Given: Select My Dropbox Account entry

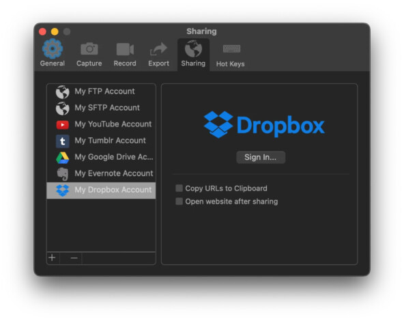Looking at the screenshot, I should click(101, 191).
